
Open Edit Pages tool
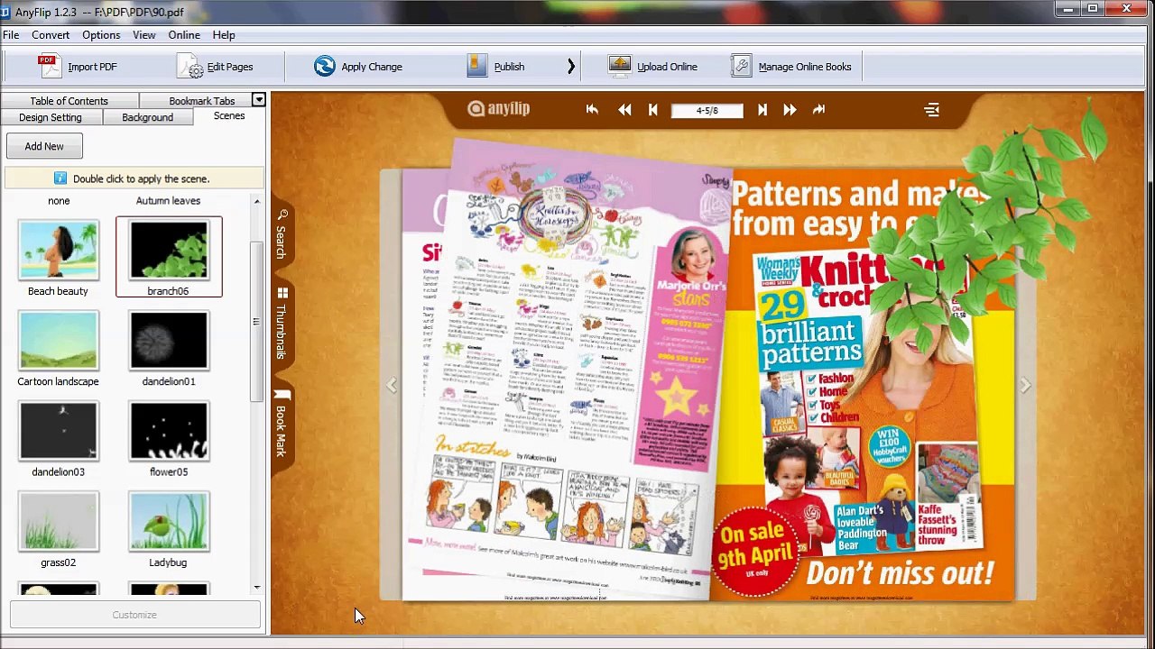216,67
